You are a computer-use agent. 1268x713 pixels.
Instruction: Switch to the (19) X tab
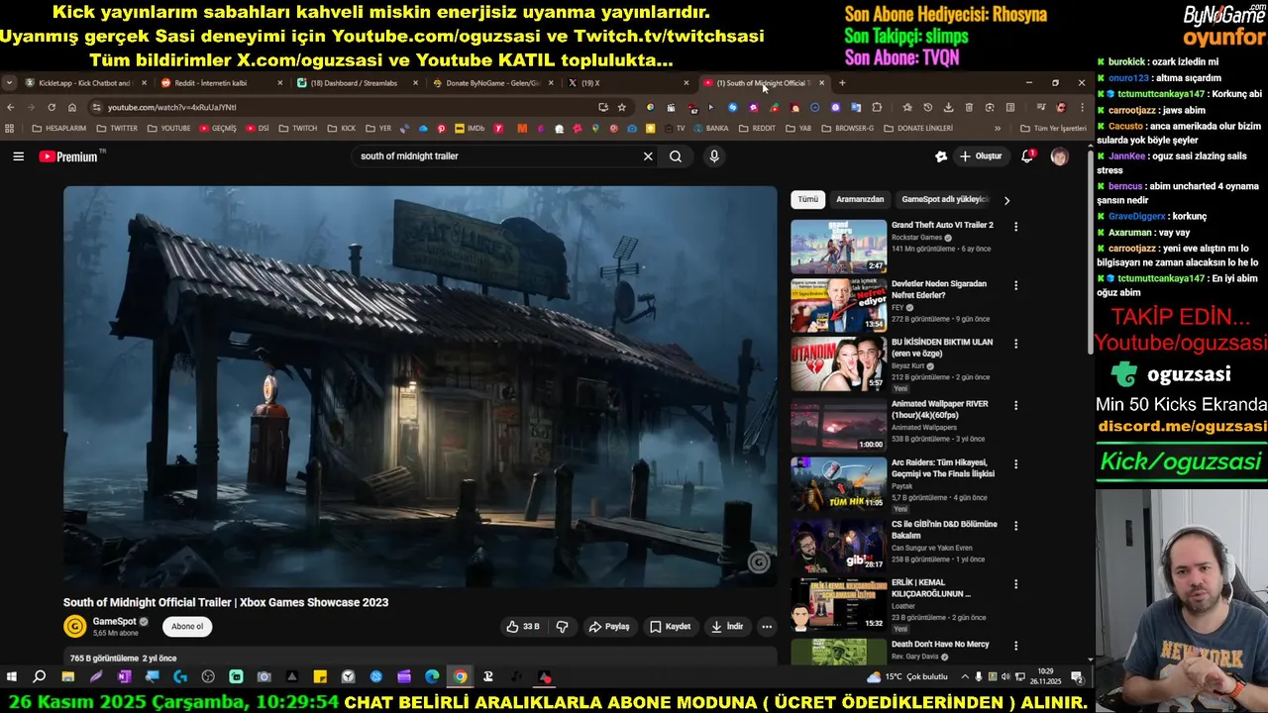pos(629,83)
